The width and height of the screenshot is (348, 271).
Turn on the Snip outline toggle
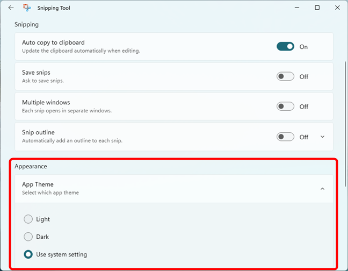coord(285,137)
